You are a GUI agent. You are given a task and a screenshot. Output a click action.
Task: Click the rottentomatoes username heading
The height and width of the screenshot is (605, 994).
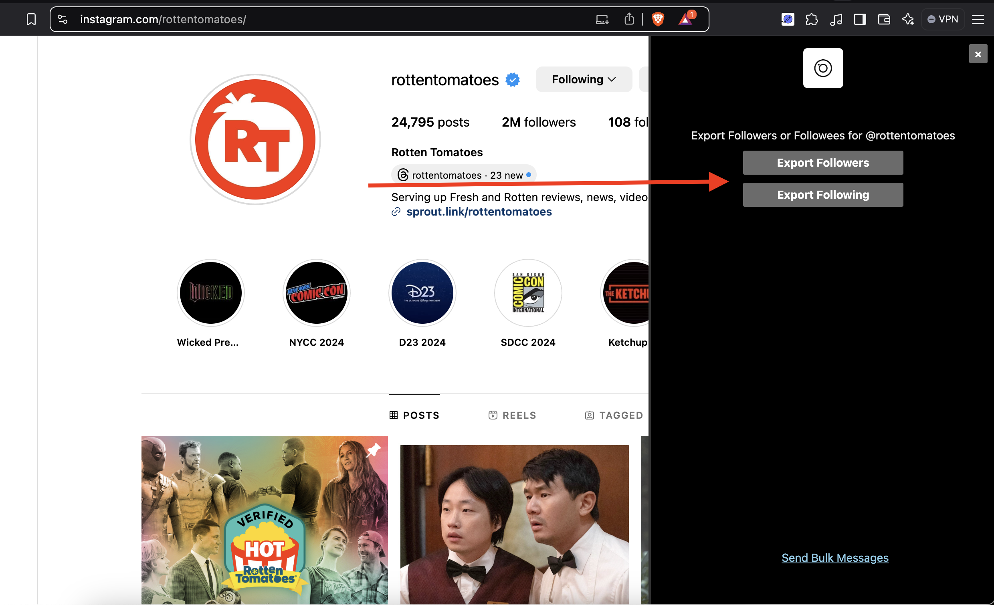445,80
